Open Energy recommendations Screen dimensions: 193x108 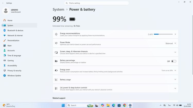pos(115,34)
